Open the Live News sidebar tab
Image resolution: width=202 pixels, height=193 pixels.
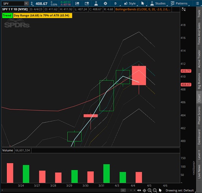199,171
